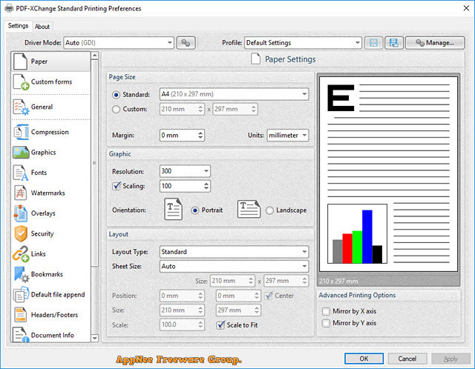Viewport: 475px width, 369px height.
Task: Enable Mirror by Y axis
Action: point(326,323)
